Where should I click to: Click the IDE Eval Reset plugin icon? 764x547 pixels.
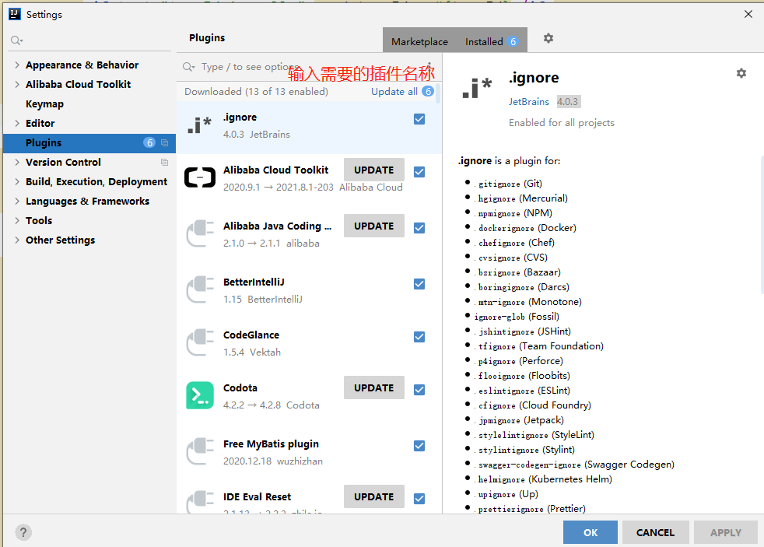tap(200, 502)
